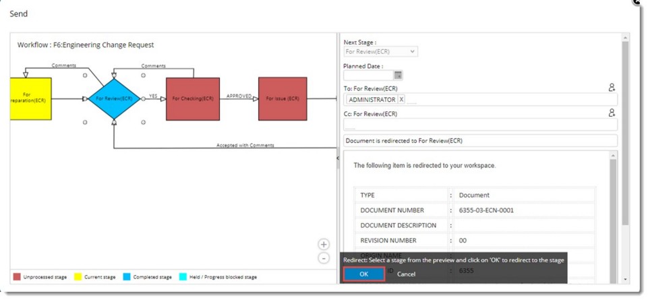The image size is (648, 300).
Task: Click the Unprocessed stage legend swatch
Action: click(x=17, y=277)
